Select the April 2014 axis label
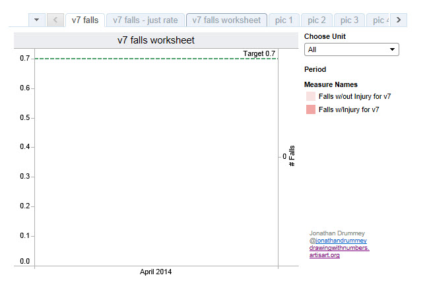This screenshot has width=427, height=296. 156,272
